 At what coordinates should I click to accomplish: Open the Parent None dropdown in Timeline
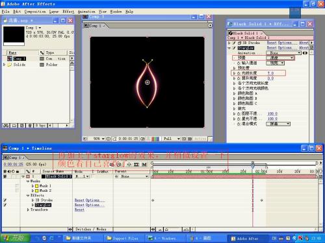click(x=135, y=176)
